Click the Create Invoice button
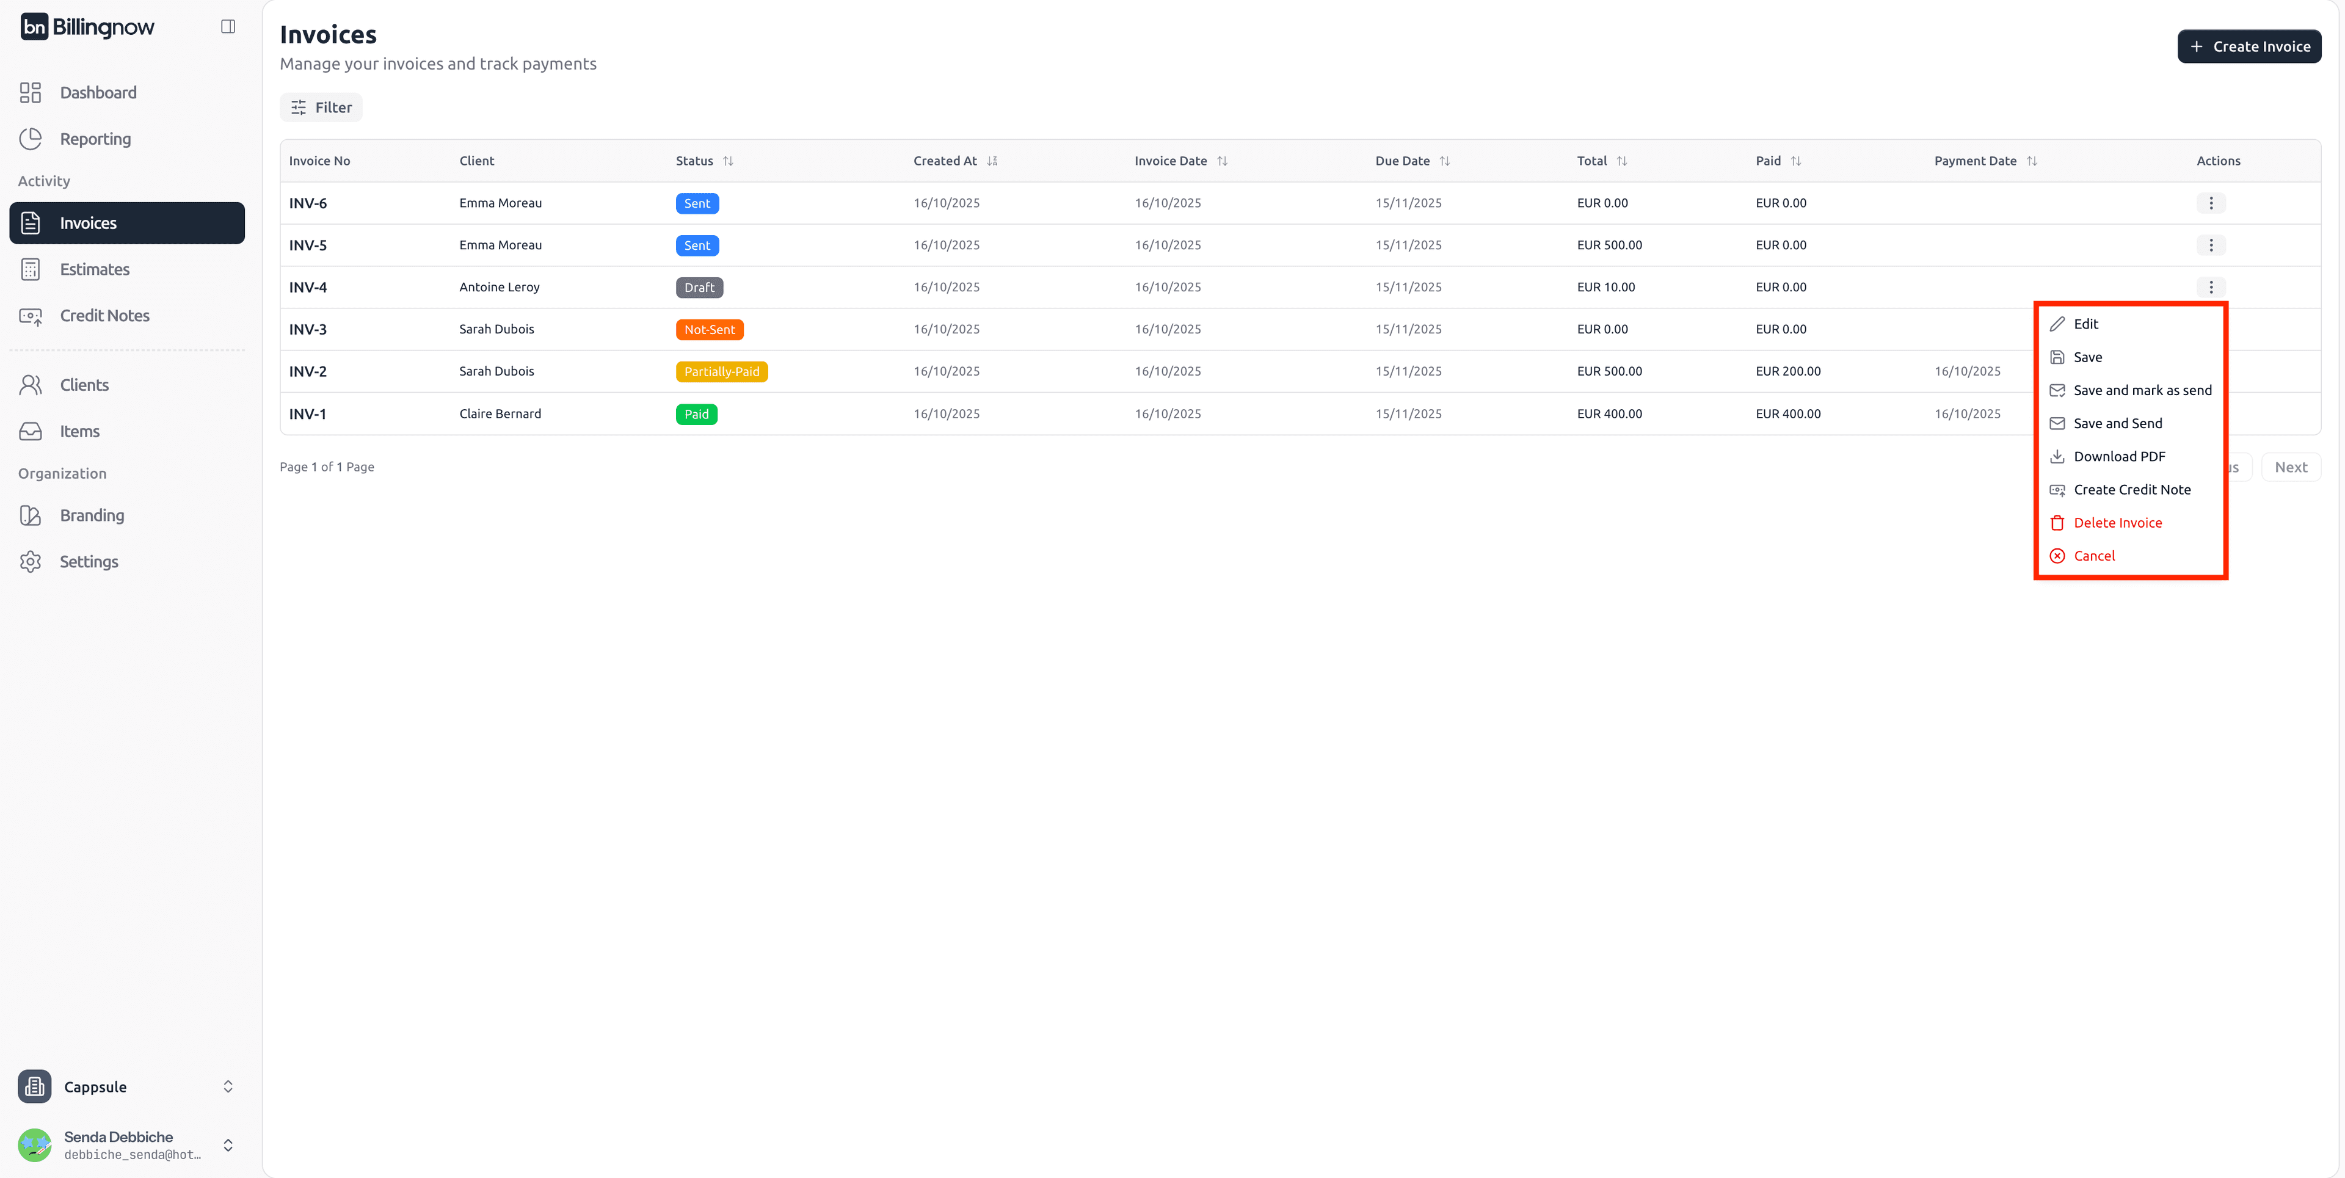The width and height of the screenshot is (2345, 1178). tap(2249, 46)
